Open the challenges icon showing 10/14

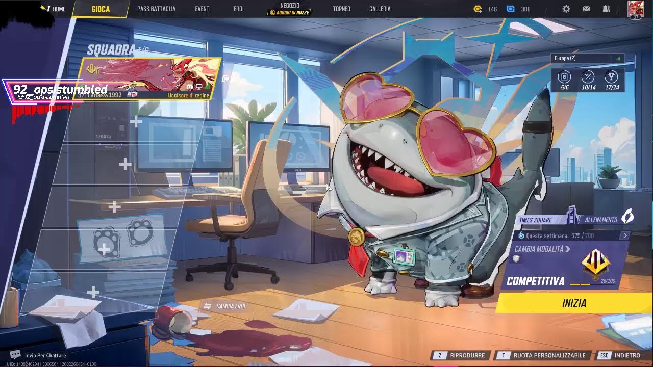click(x=588, y=77)
